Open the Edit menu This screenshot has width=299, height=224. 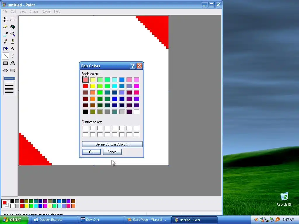[13, 11]
